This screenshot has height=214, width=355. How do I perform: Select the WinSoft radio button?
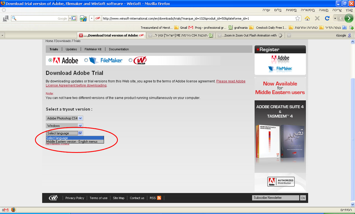click(x=131, y=60)
